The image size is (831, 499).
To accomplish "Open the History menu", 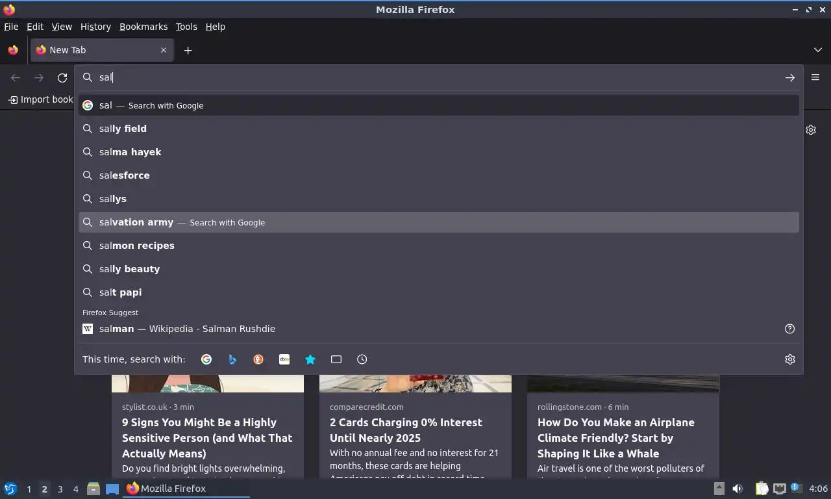I will click(x=95, y=27).
